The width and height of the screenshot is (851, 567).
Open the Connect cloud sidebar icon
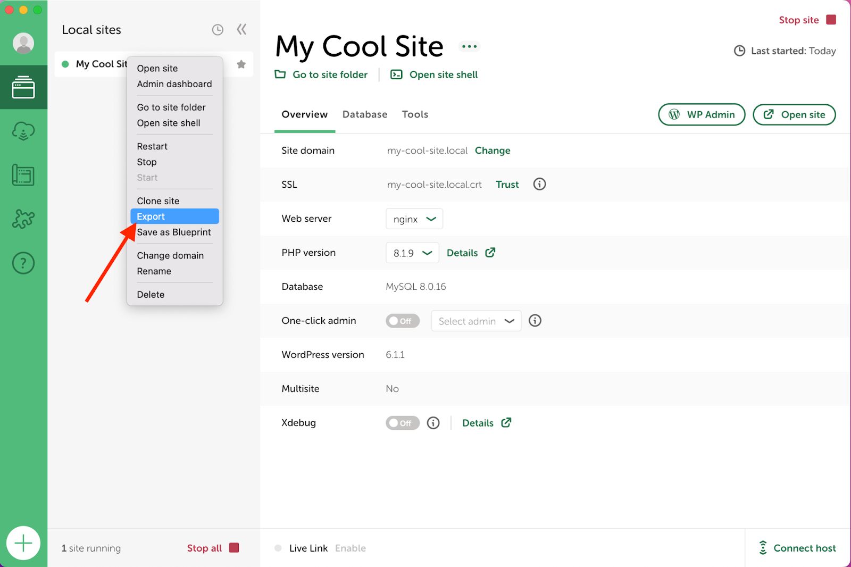pyautogui.click(x=23, y=131)
